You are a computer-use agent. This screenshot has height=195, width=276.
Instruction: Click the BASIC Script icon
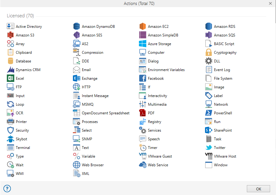pos(209,44)
